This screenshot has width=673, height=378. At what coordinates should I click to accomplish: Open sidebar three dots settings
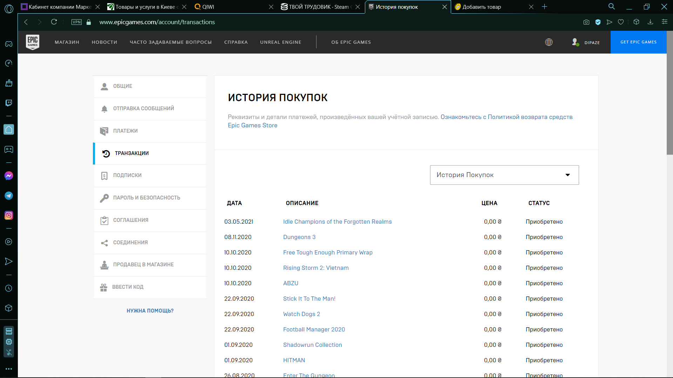point(9,369)
